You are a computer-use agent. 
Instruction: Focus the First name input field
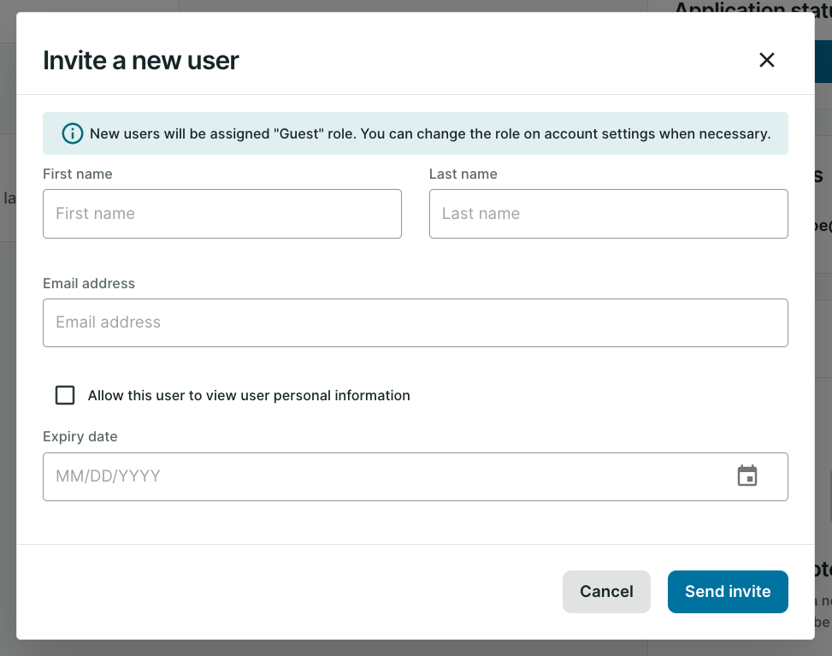click(222, 214)
